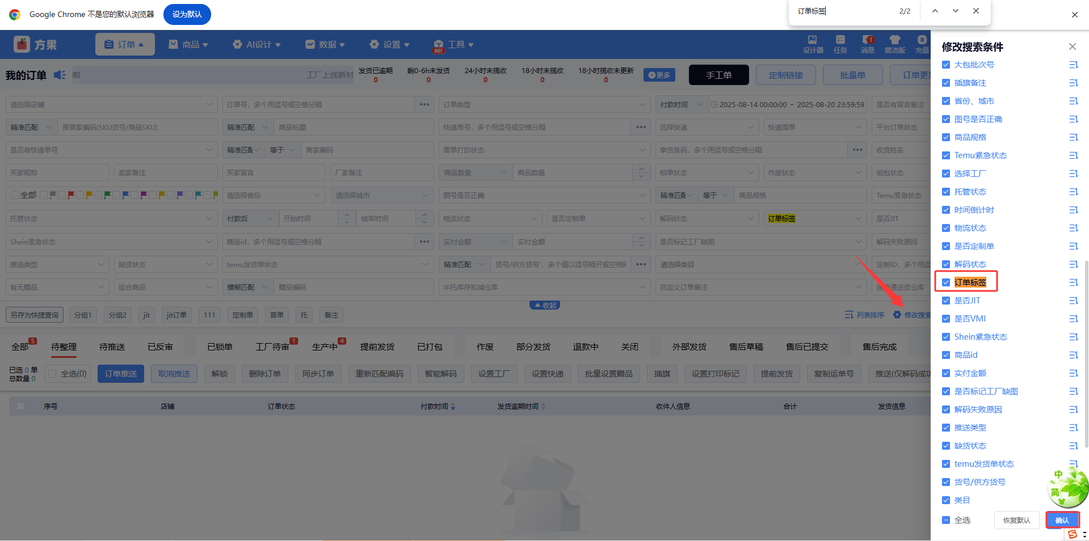Uncheck 缺货状态 in search conditions

(946, 446)
